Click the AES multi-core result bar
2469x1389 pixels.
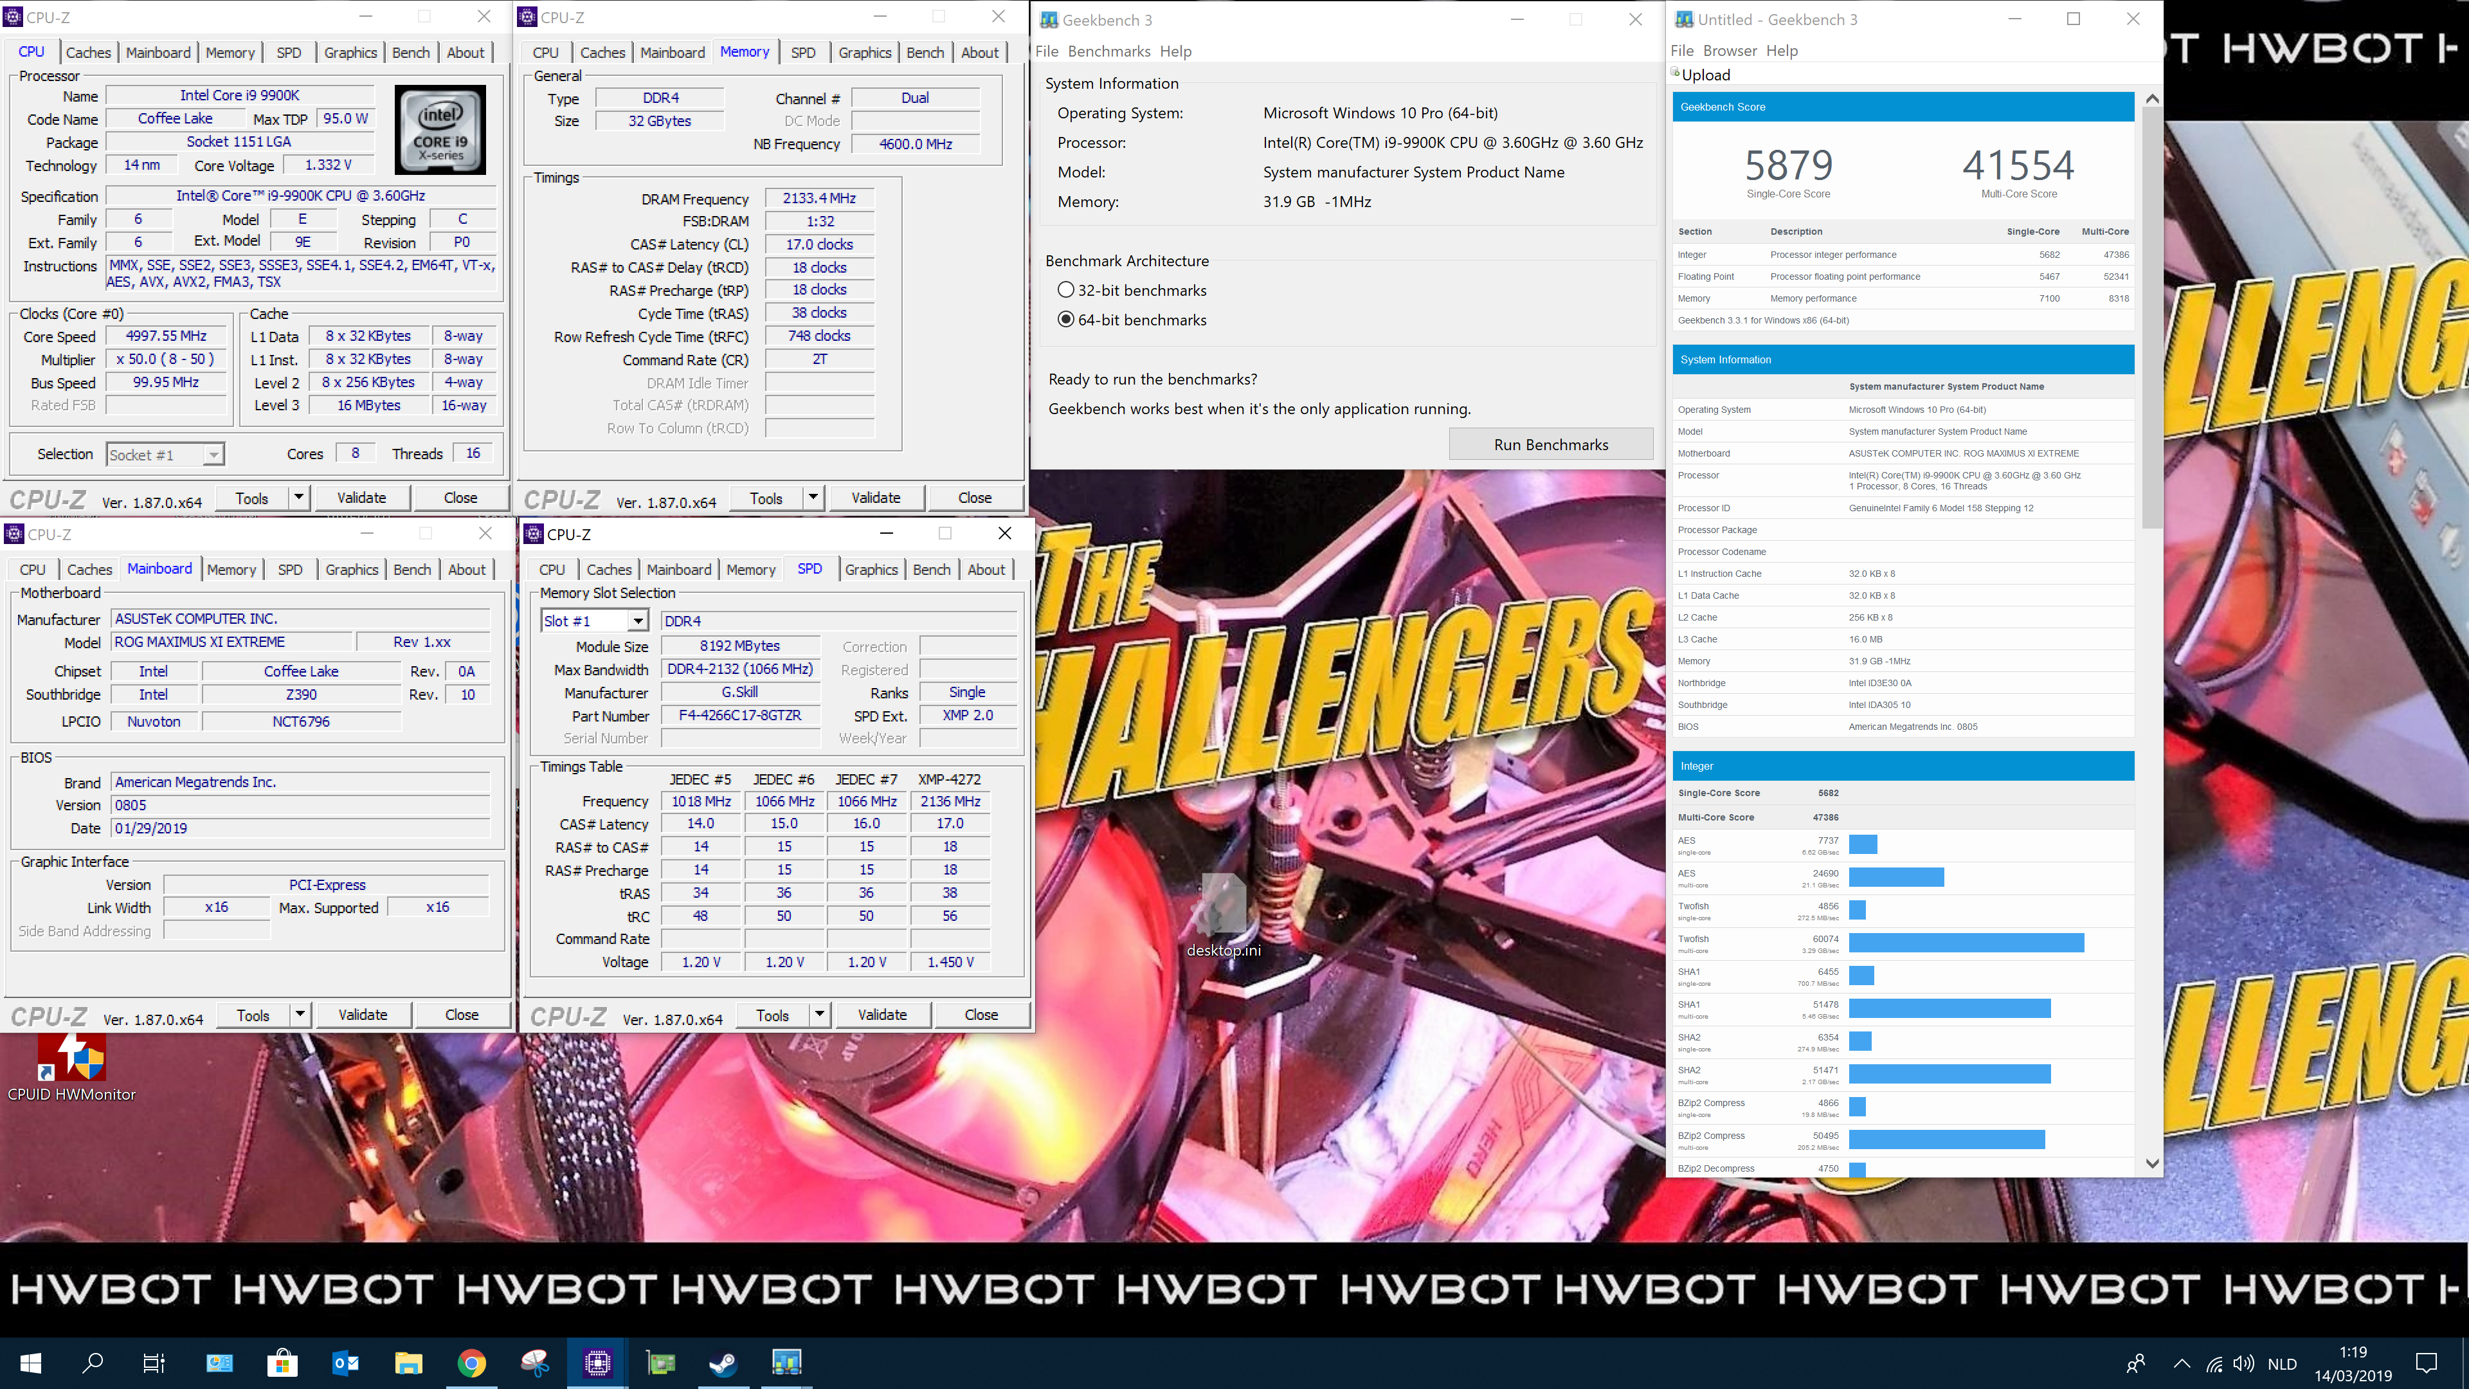(1896, 877)
